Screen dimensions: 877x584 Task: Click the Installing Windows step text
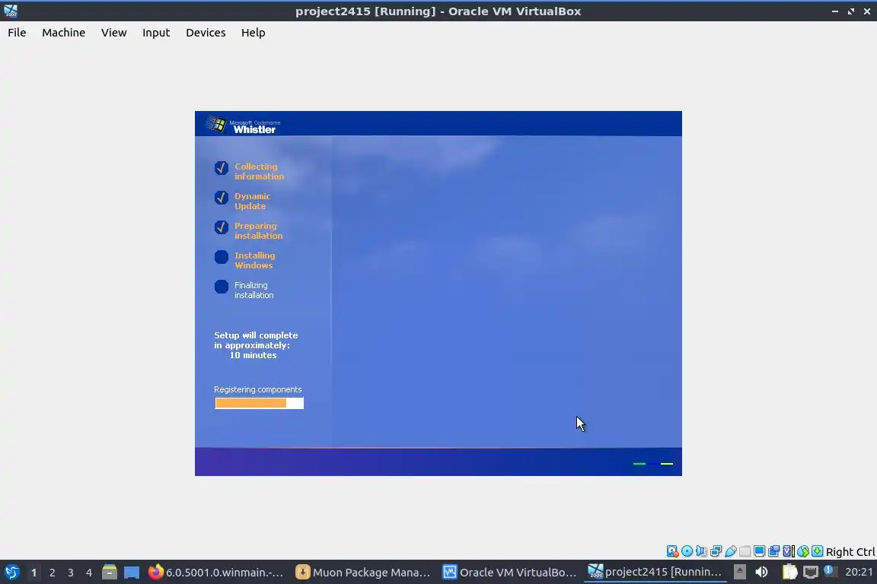(254, 260)
